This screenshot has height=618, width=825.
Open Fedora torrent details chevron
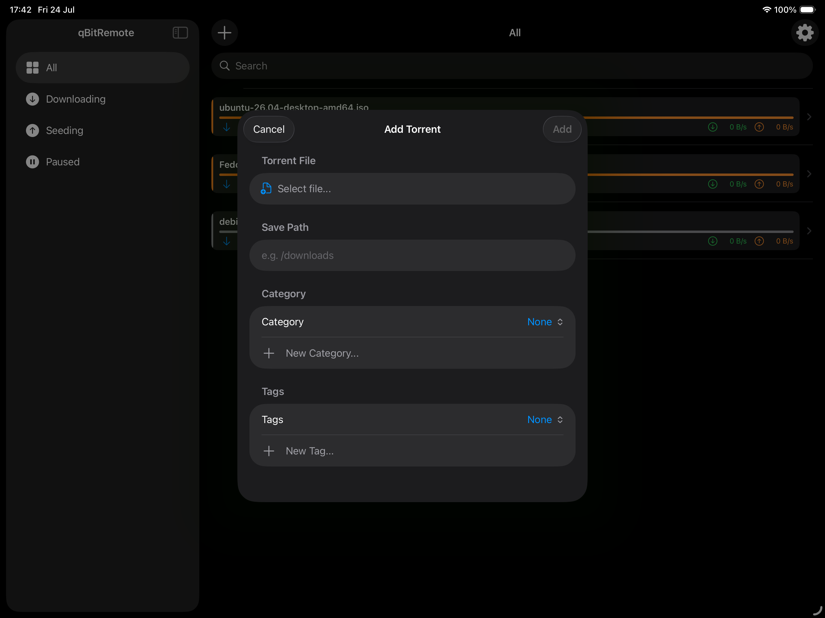809,174
